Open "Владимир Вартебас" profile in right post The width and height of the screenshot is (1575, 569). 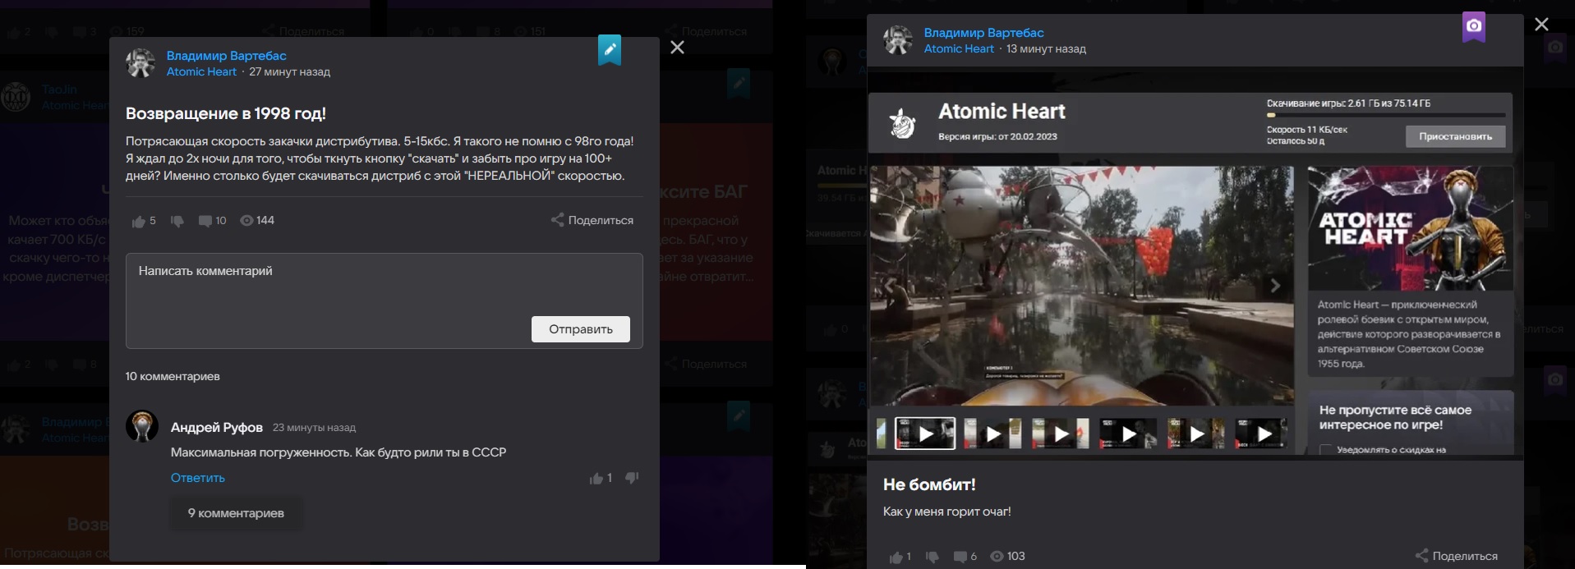(984, 33)
